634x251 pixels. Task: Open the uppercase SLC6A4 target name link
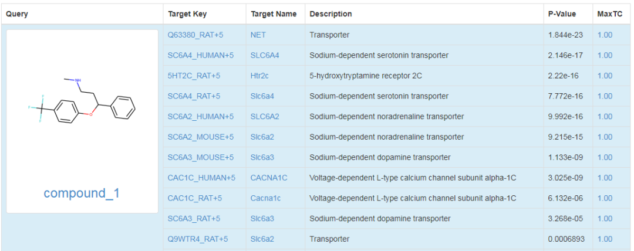click(x=264, y=55)
